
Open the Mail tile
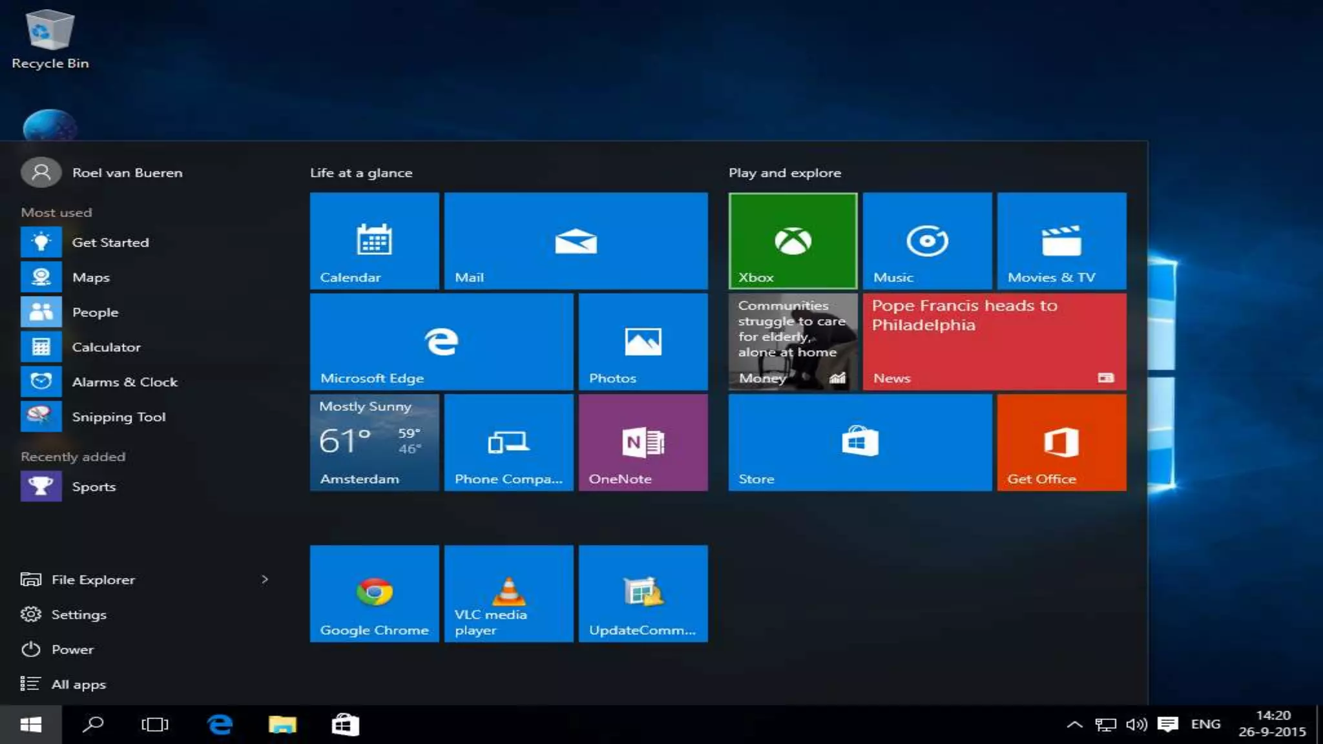(x=576, y=240)
